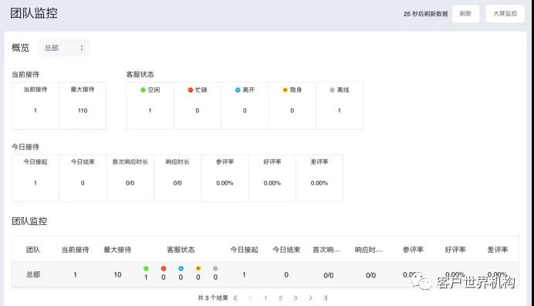
Task: Click the red 忙碌 status icon
Action: (x=191, y=90)
